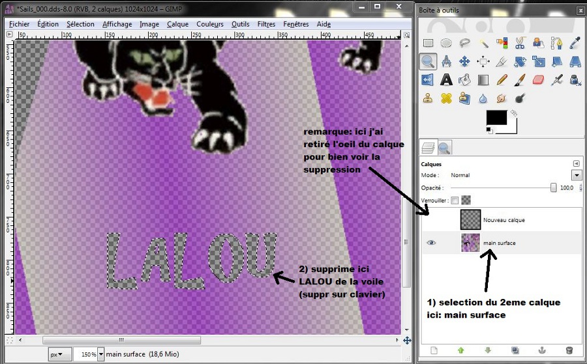Select the Alignment tool
Image resolution: width=587 pixels, height=364 pixels.
(483, 61)
